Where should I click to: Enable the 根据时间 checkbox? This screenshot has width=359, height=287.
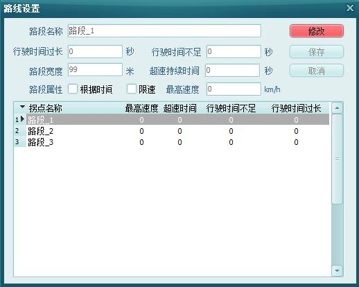coord(73,89)
